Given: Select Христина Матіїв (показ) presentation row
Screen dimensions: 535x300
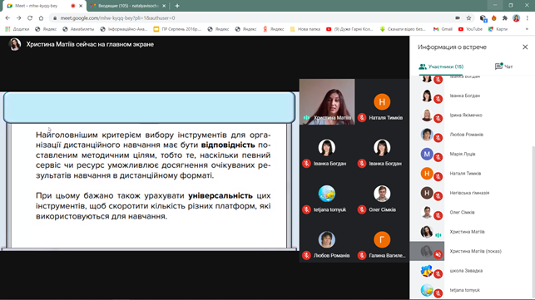Looking at the screenshot, I should pyautogui.click(x=471, y=251).
